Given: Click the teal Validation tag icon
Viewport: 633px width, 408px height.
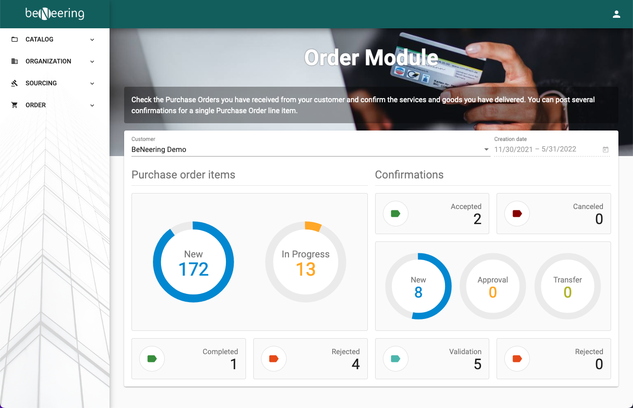Looking at the screenshot, I should coord(395,359).
